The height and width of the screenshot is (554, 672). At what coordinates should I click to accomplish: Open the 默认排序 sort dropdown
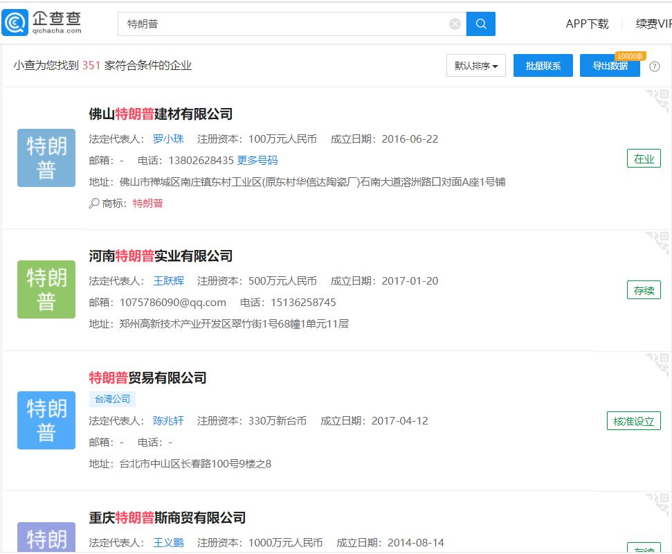475,66
